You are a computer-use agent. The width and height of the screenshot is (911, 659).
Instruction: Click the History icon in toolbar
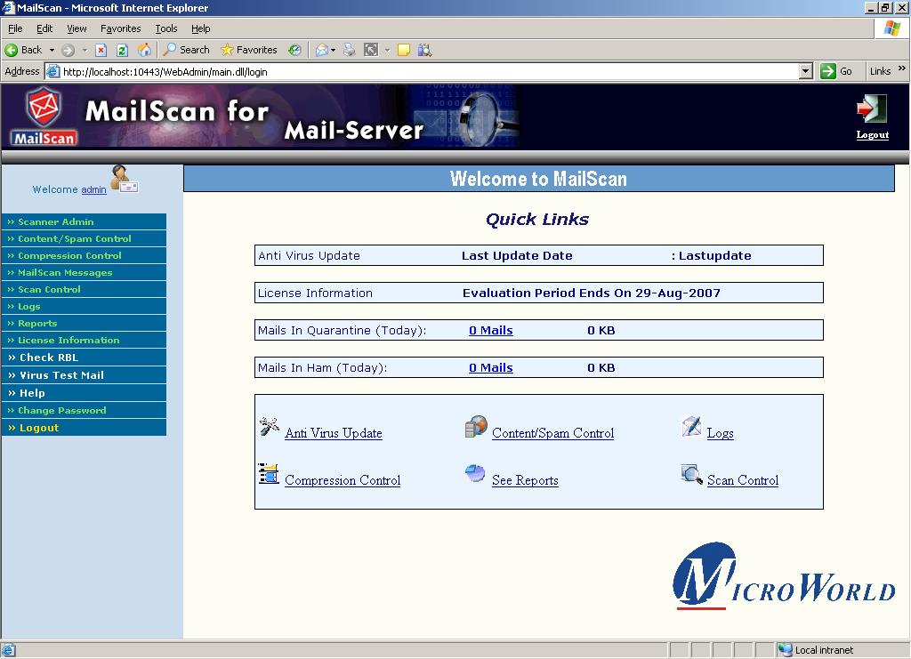click(x=295, y=50)
